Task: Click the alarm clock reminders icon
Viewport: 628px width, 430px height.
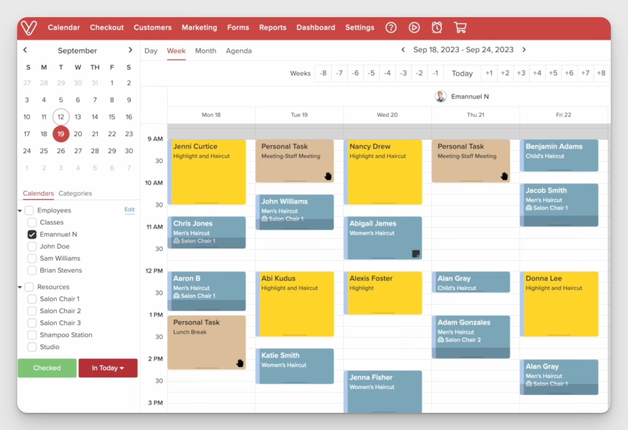Action: (437, 27)
